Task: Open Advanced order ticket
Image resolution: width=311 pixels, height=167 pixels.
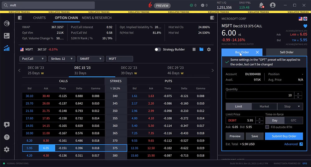Action: pyautogui.click(x=293, y=144)
